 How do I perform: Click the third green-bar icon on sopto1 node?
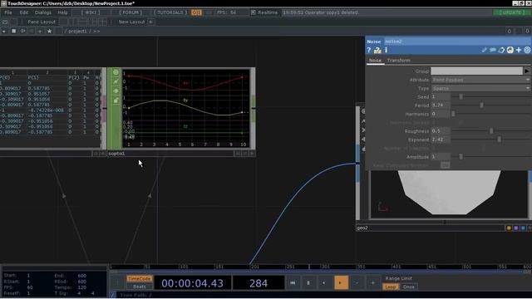(x=116, y=91)
